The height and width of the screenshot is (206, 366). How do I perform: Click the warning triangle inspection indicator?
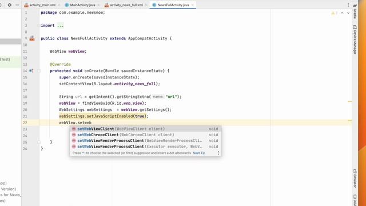click(333, 13)
